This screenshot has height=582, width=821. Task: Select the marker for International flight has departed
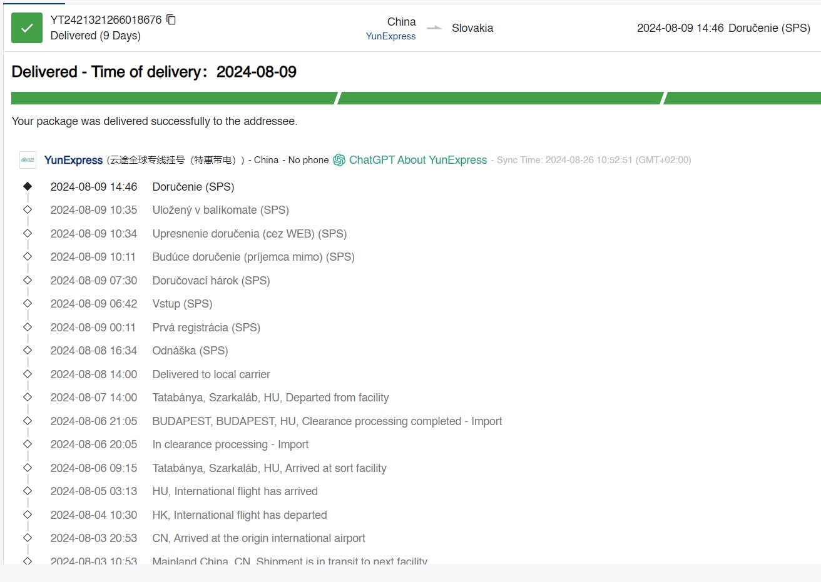tap(28, 514)
